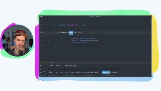Image resolution: width=161 pixels, height=91 pixels.
Task: Click the '196' line value in console output
Action: (x=51, y=72)
